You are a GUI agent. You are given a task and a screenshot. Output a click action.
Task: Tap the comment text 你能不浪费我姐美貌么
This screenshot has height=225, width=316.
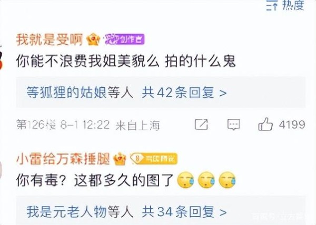(x=87, y=62)
